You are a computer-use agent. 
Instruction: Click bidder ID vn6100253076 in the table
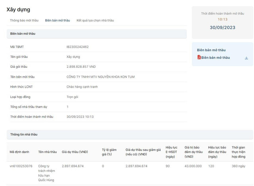[x=21, y=166]
